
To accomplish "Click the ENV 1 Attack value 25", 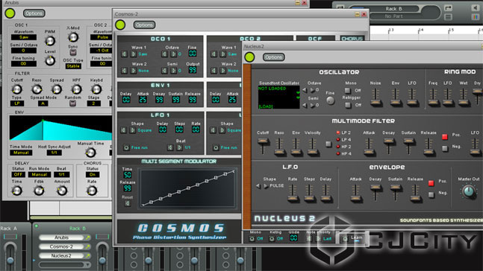I will 143,100.
